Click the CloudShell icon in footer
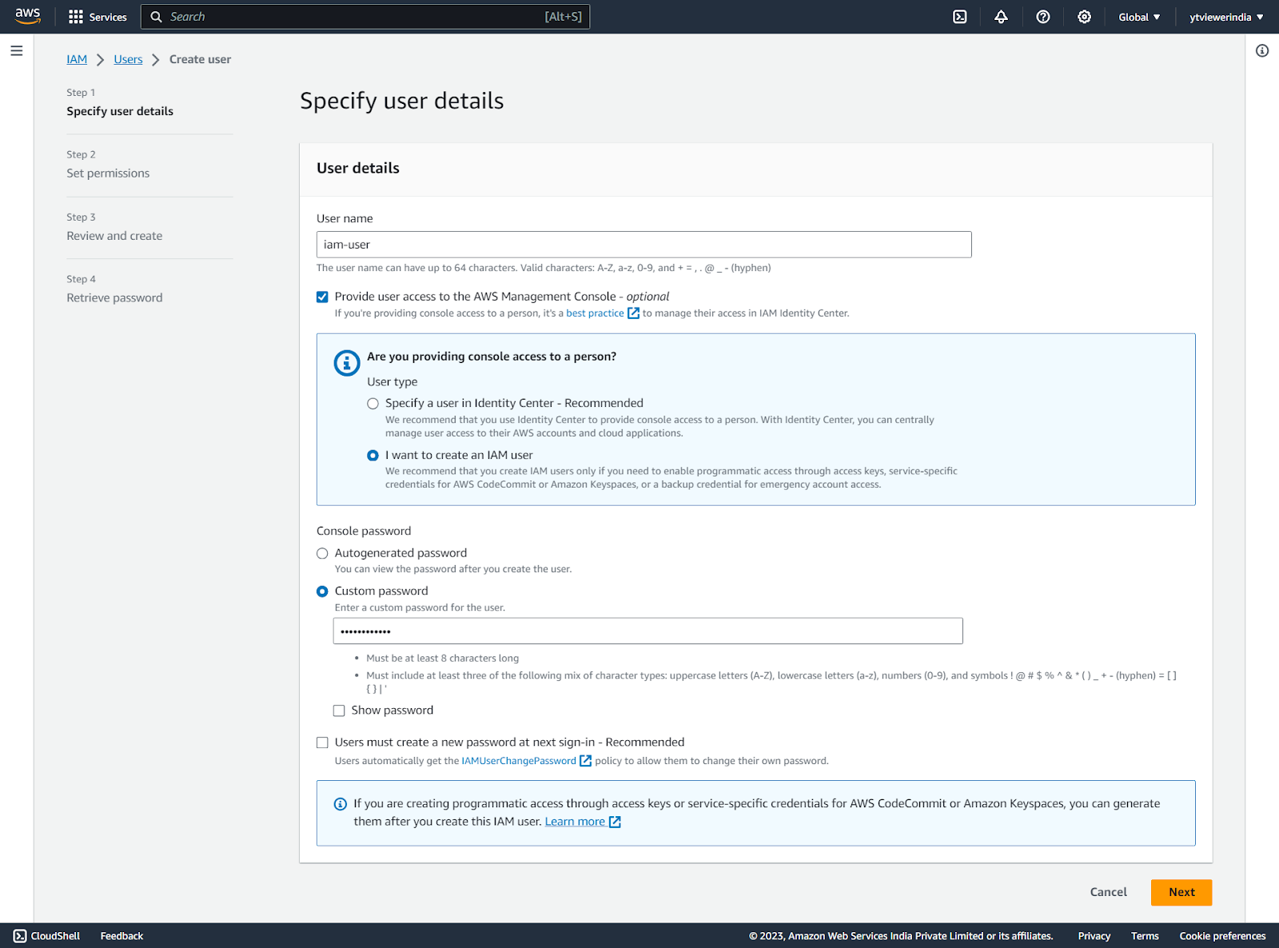Viewport: 1279px width, 948px height. [20, 936]
